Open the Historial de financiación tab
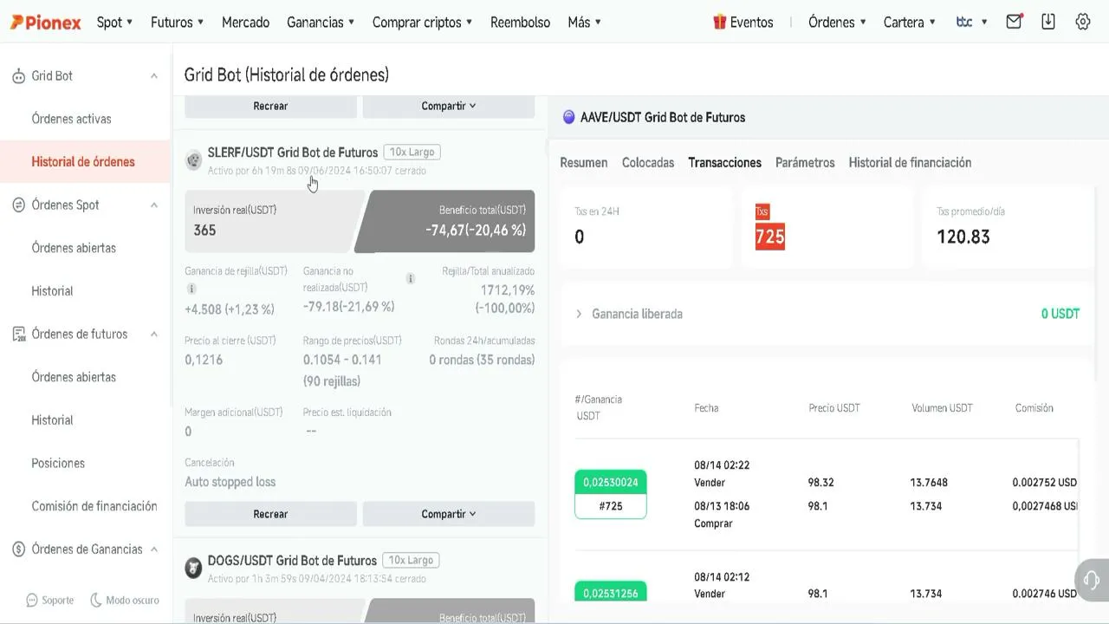The width and height of the screenshot is (1109, 624). [910, 163]
